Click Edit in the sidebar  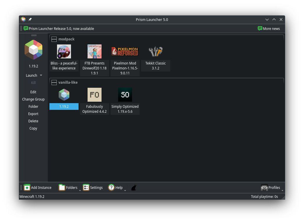tap(33, 92)
